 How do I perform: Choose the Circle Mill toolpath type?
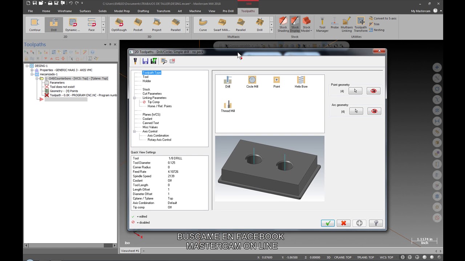(252, 82)
